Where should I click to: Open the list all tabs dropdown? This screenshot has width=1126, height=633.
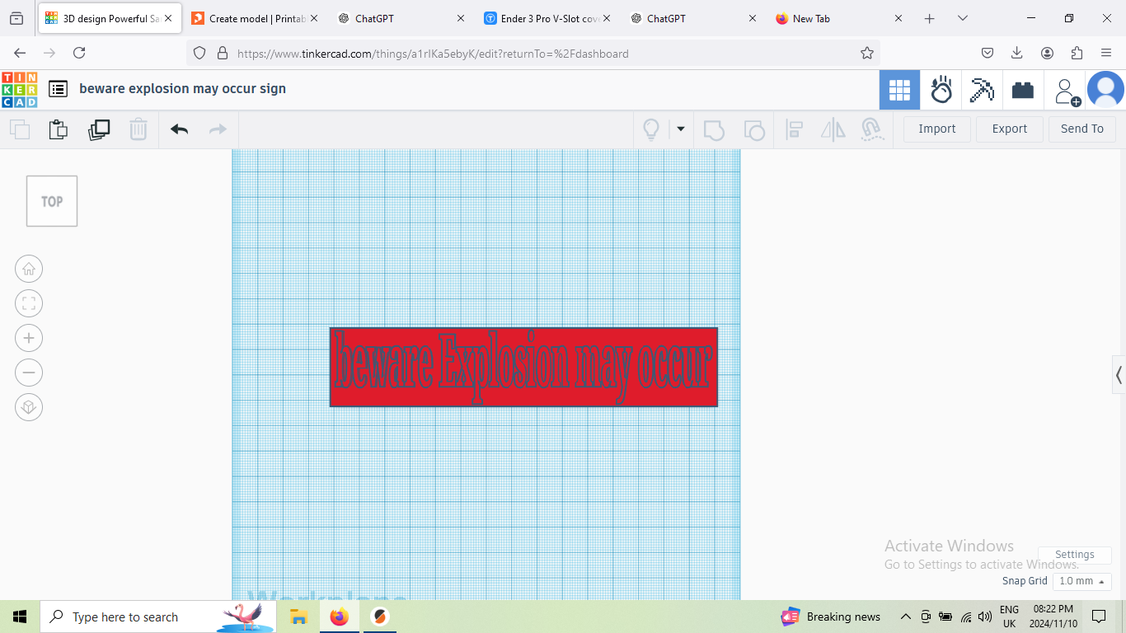962,18
